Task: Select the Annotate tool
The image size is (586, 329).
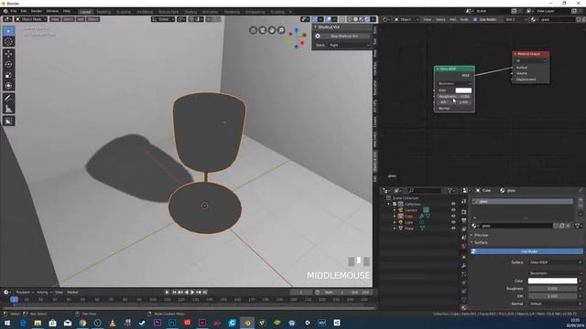Action: tap(8, 98)
